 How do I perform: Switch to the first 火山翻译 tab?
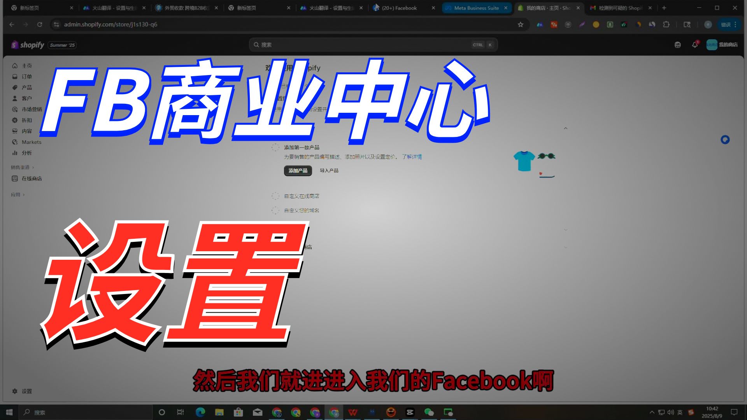pyautogui.click(x=114, y=8)
